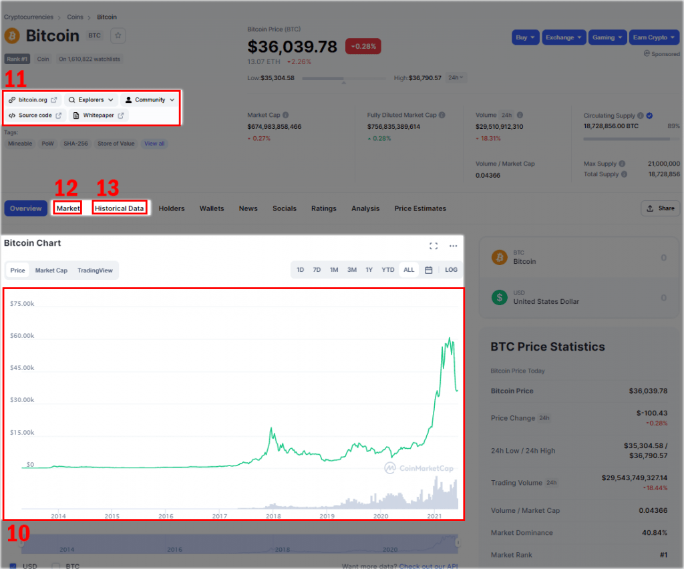
Task: Click the Share button upload icon
Action: (650, 208)
